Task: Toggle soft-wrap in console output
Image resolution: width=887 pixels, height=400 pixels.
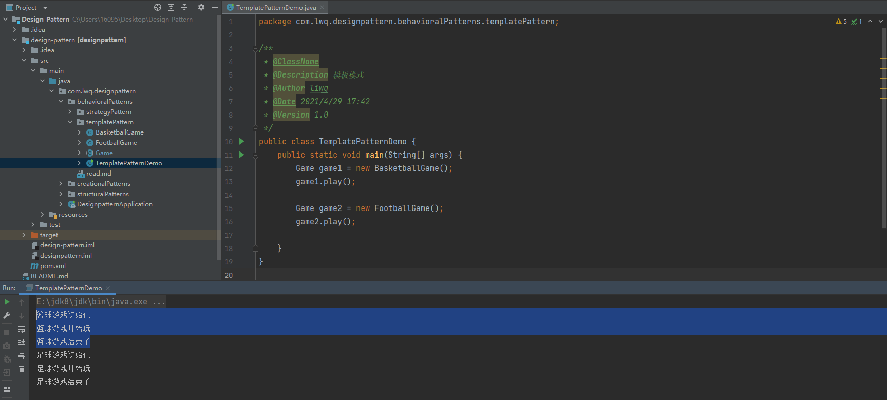Action: point(22,329)
